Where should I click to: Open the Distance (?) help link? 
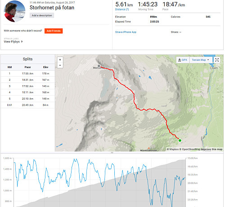click(x=122, y=9)
